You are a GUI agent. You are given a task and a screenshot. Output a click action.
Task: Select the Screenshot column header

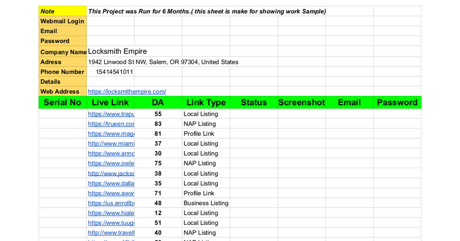[x=302, y=102]
